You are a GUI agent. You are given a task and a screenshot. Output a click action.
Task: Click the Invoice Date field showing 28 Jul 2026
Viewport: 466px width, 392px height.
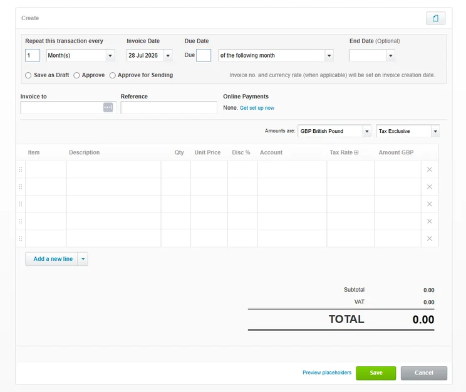(145, 55)
